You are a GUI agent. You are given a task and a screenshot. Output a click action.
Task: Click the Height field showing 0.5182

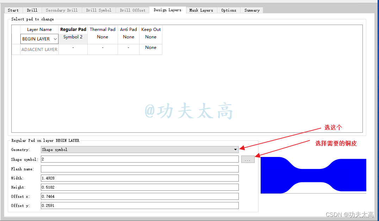(139, 187)
